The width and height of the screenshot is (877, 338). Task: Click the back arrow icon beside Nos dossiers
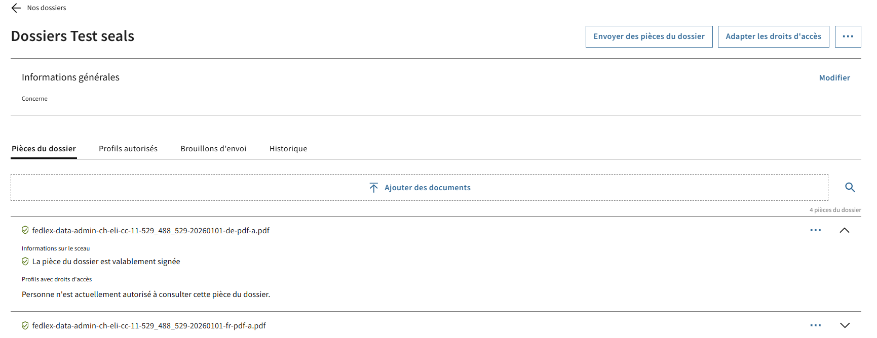tap(16, 8)
